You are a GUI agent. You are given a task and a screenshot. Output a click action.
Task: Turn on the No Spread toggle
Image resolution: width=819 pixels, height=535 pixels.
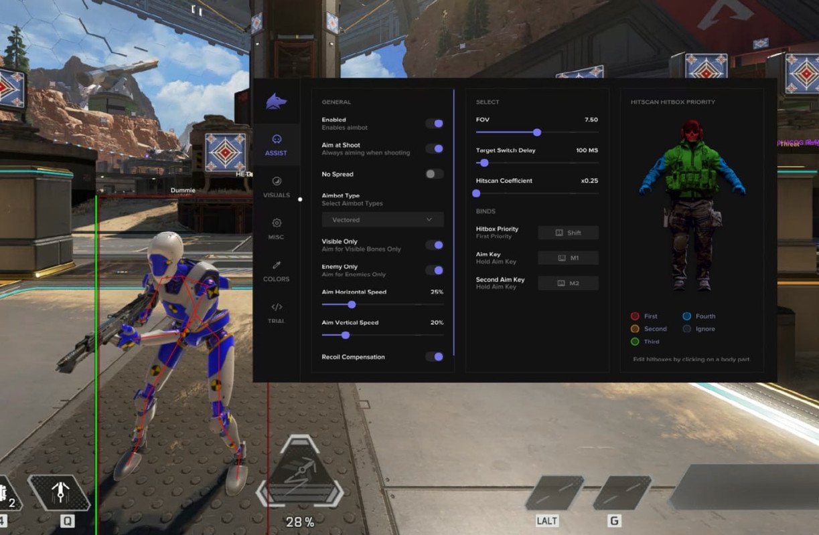tap(435, 174)
